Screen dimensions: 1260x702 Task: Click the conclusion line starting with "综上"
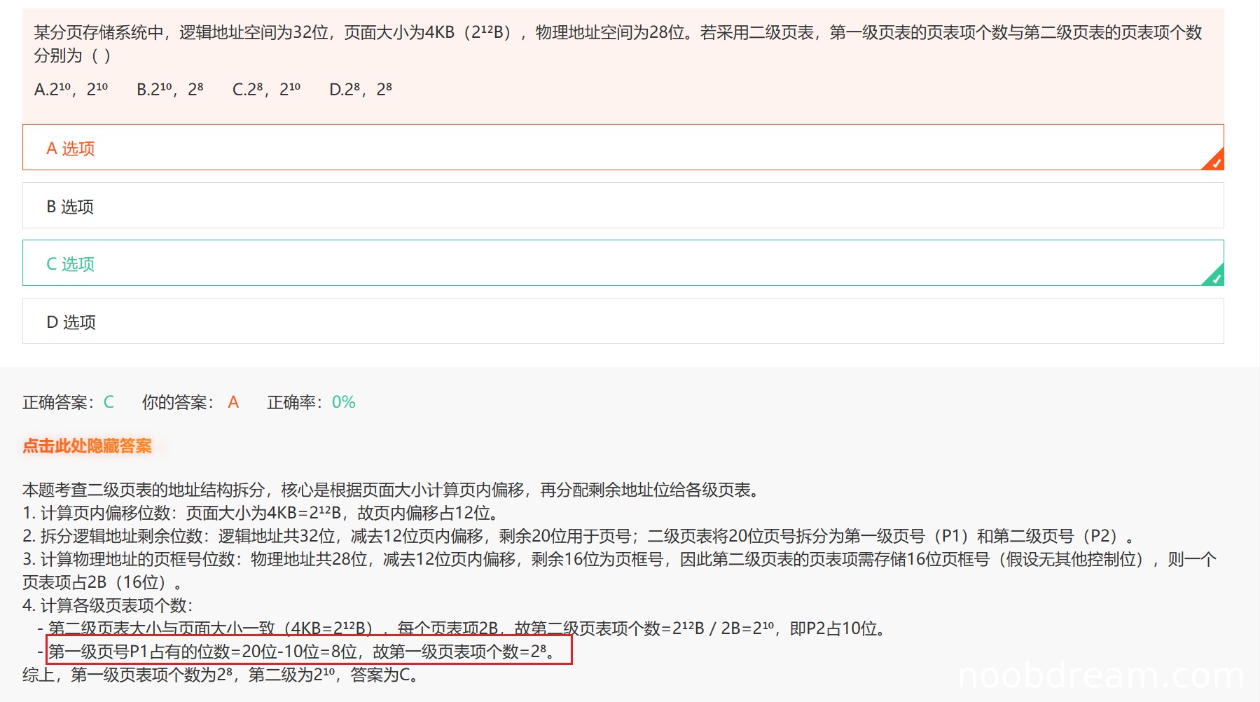(x=221, y=675)
